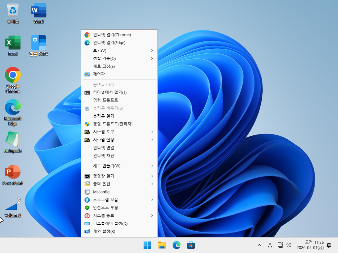
Task: Click the speaker volume tray icon
Action: (x=288, y=245)
